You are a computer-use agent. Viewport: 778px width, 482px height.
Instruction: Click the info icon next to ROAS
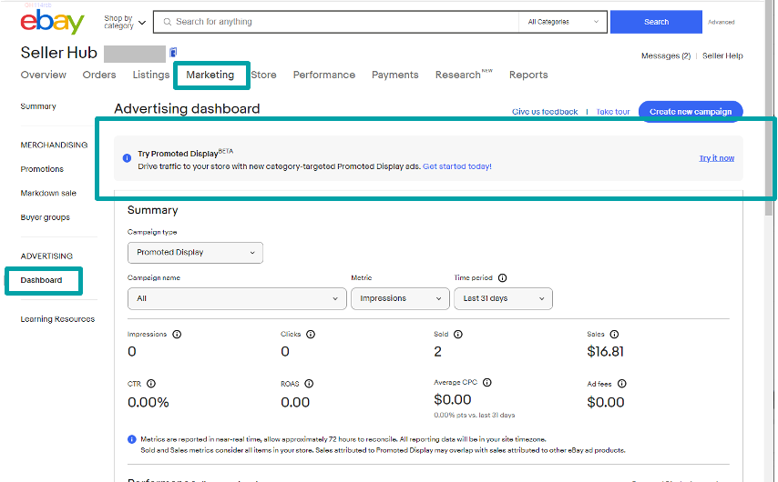click(310, 384)
